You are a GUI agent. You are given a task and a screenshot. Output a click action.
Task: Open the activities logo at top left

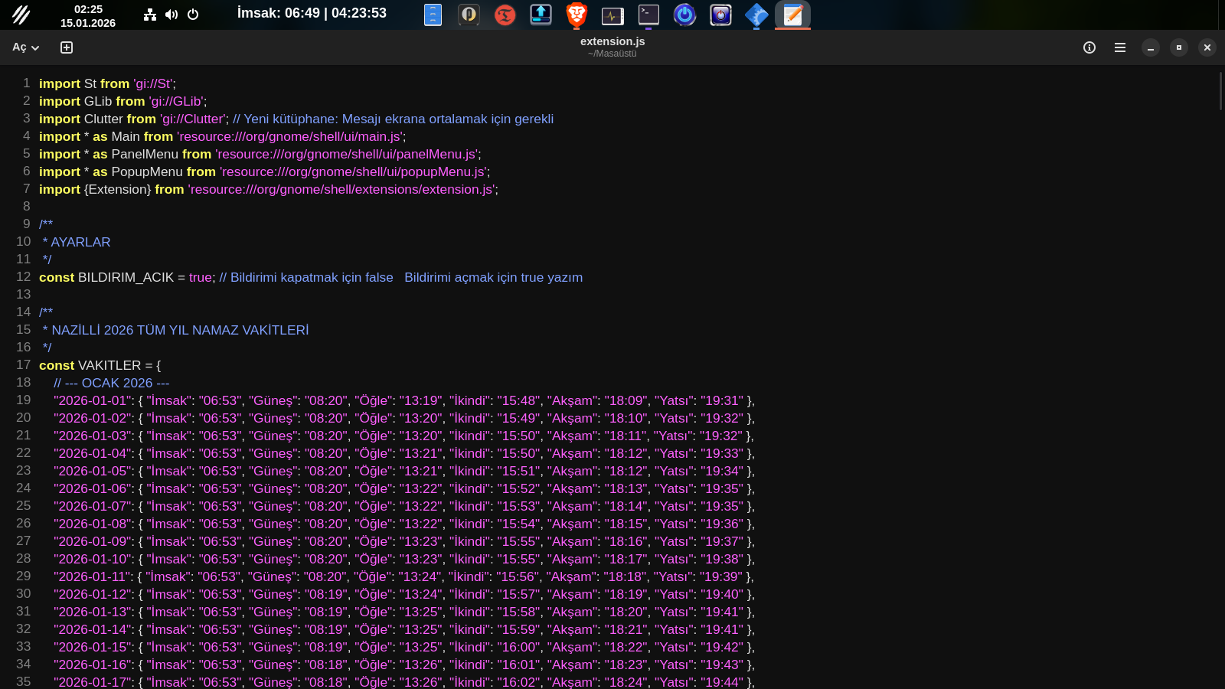pyautogui.click(x=21, y=15)
